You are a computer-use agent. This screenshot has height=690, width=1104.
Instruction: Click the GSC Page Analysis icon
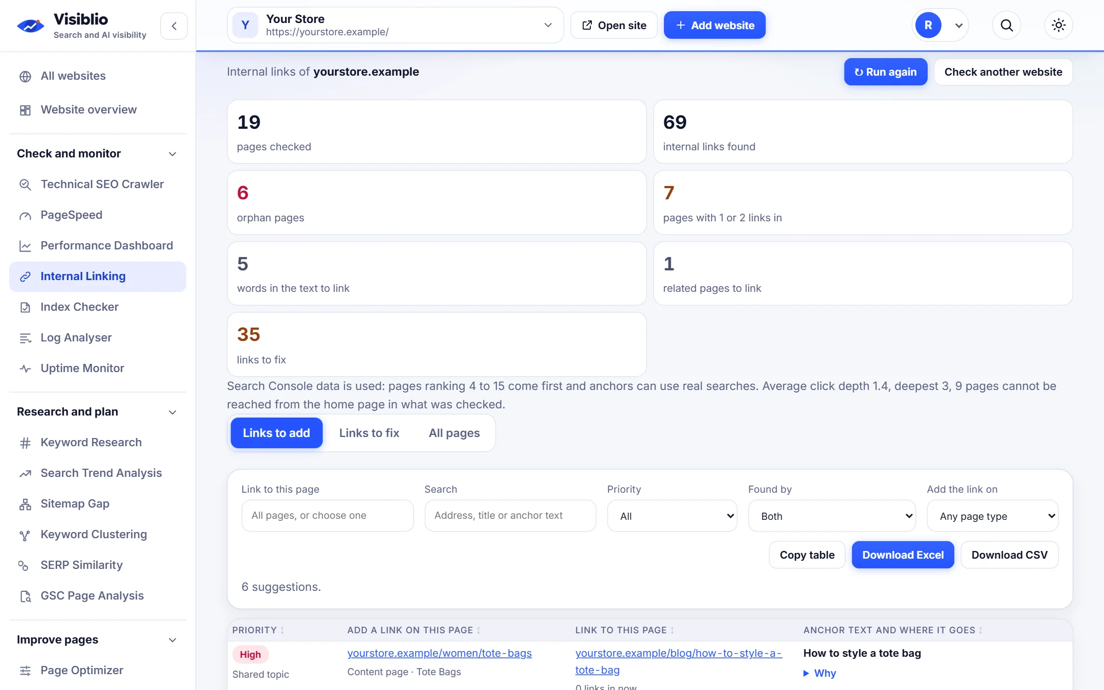click(25, 596)
